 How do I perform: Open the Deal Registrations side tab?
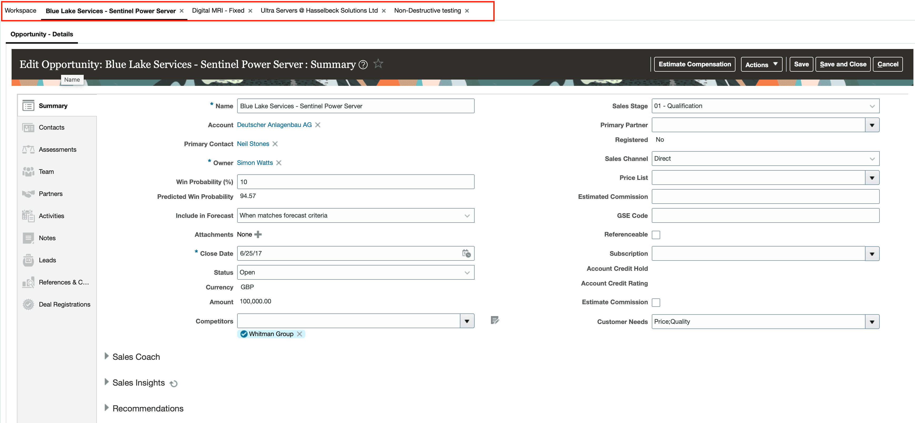pos(64,304)
